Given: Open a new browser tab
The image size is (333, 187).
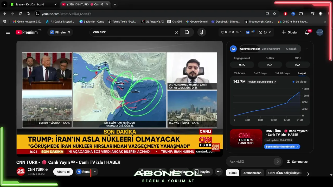Looking at the screenshot, I should [115, 4].
